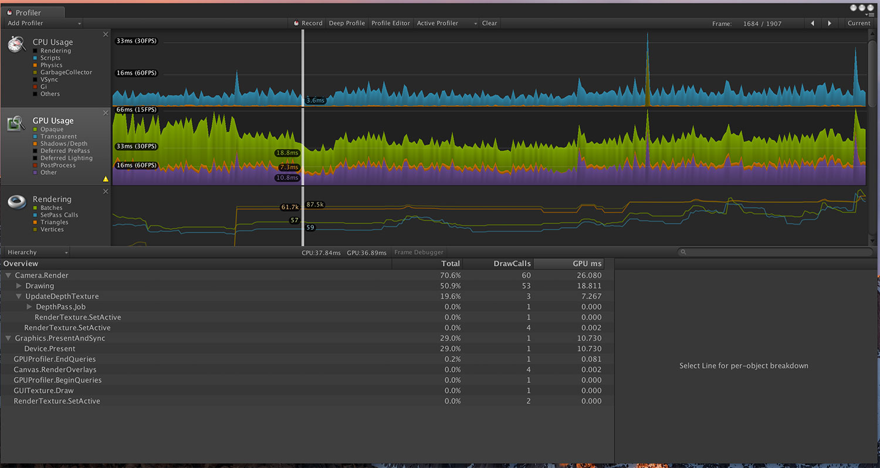Click the previous frame arrow
Screen dimensions: 880x468
812,23
